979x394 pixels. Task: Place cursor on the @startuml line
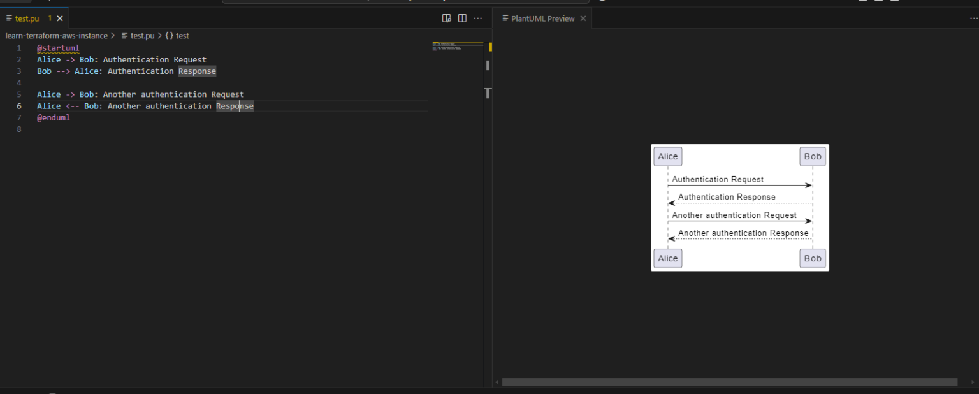click(58, 48)
